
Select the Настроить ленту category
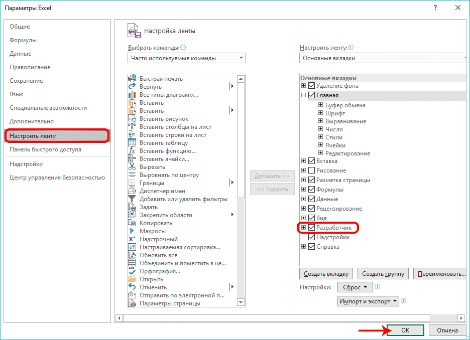point(57,136)
